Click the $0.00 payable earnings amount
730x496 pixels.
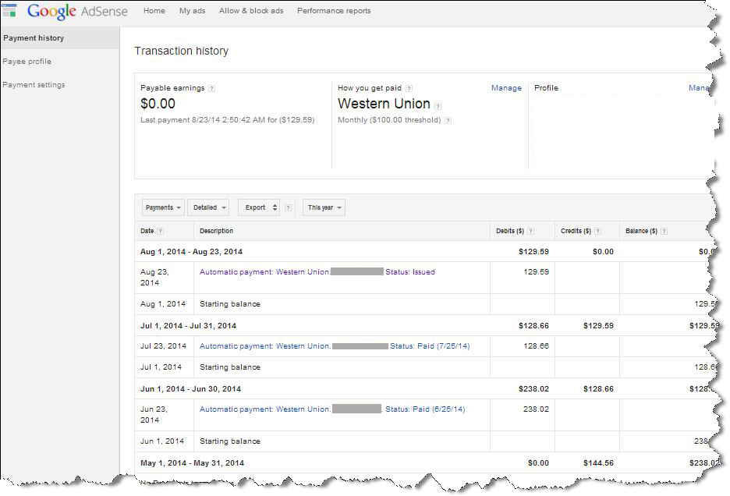point(158,104)
